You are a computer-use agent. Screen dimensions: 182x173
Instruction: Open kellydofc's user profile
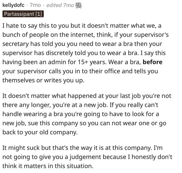(13, 5)
